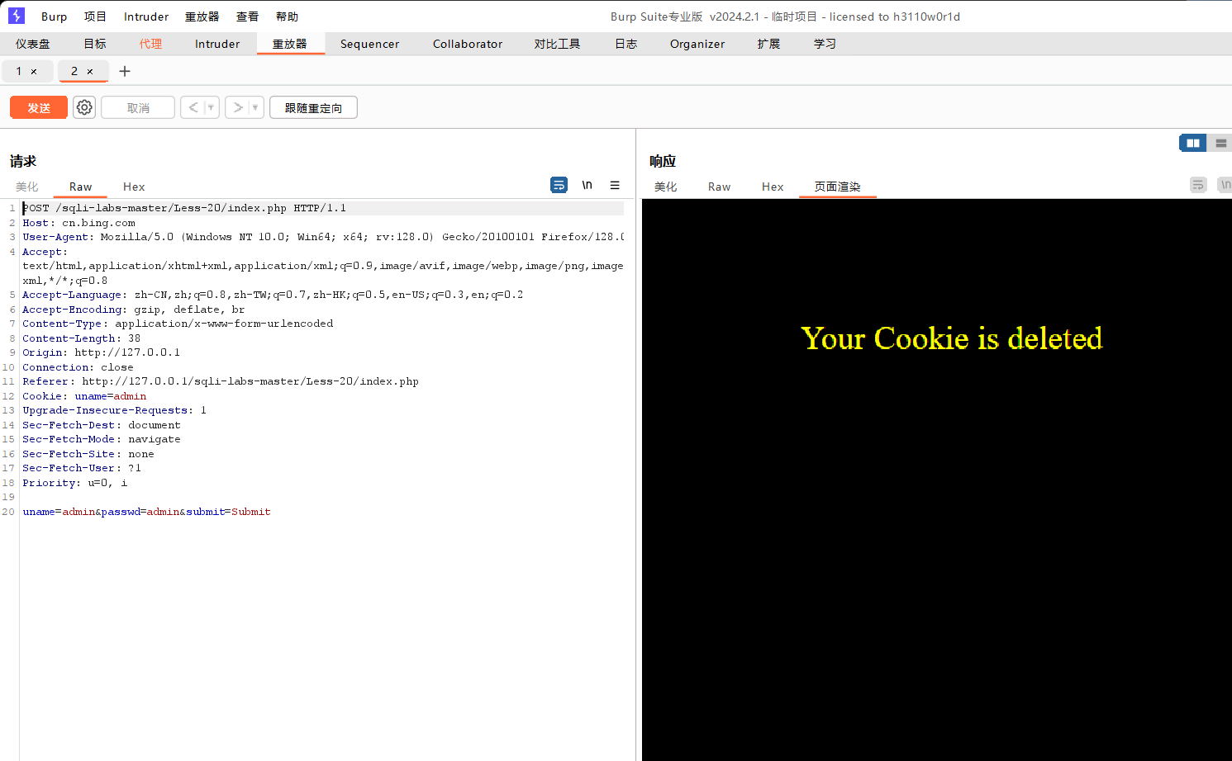The image size is (1232, 761).
Task: Select response 美化 pretty view tab
Action: pos(666,187)
